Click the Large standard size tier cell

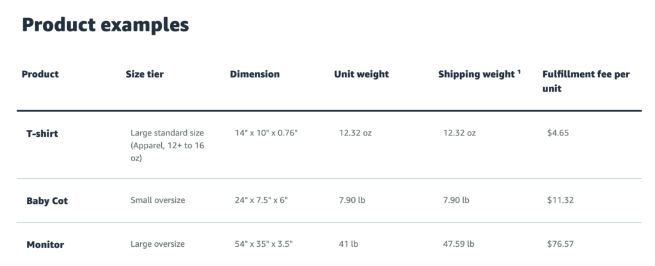[x=168, y=145]
